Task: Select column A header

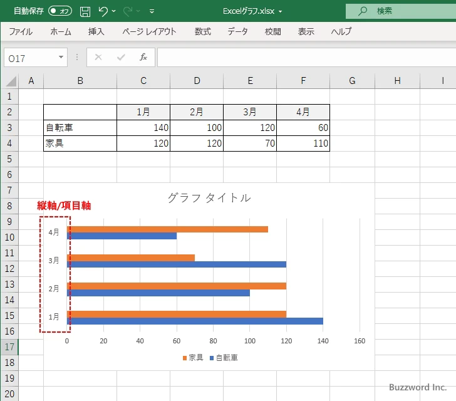Action: click(x=31, y=81)
